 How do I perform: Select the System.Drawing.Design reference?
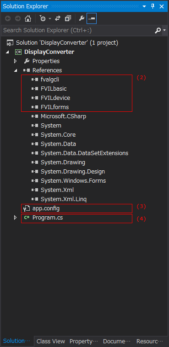(x=73, y=172)
